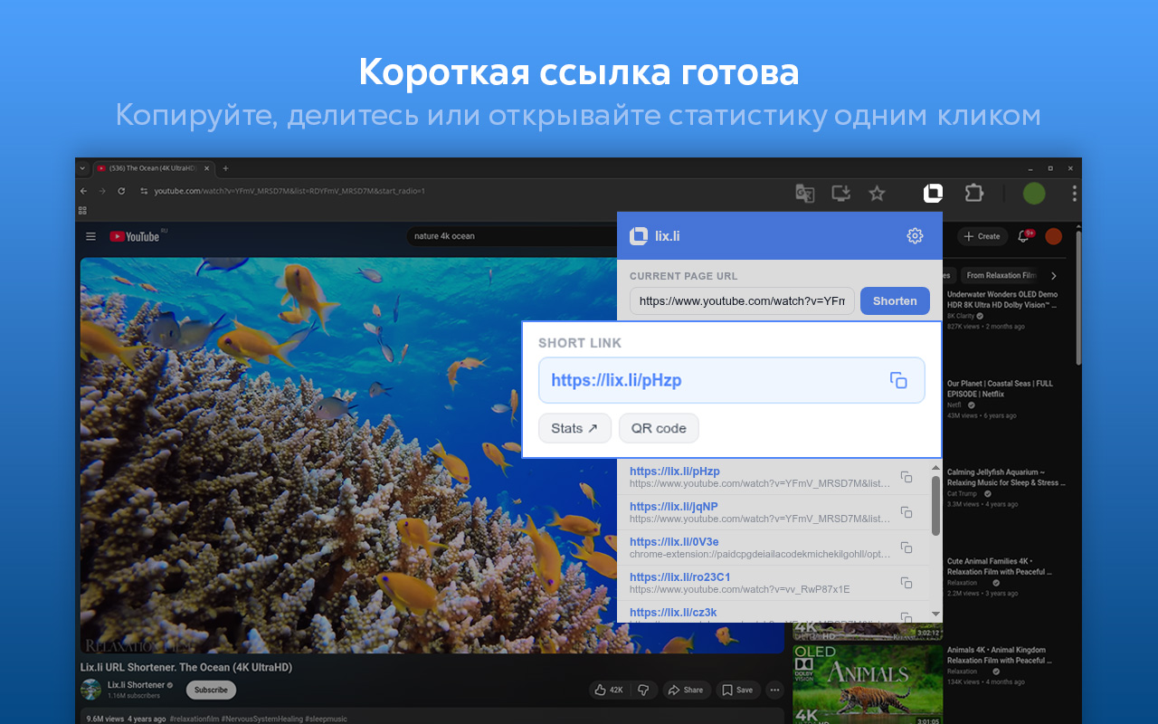
Task: Open the OLED Animals 4K thumbnail
Action: coord(868,684)
